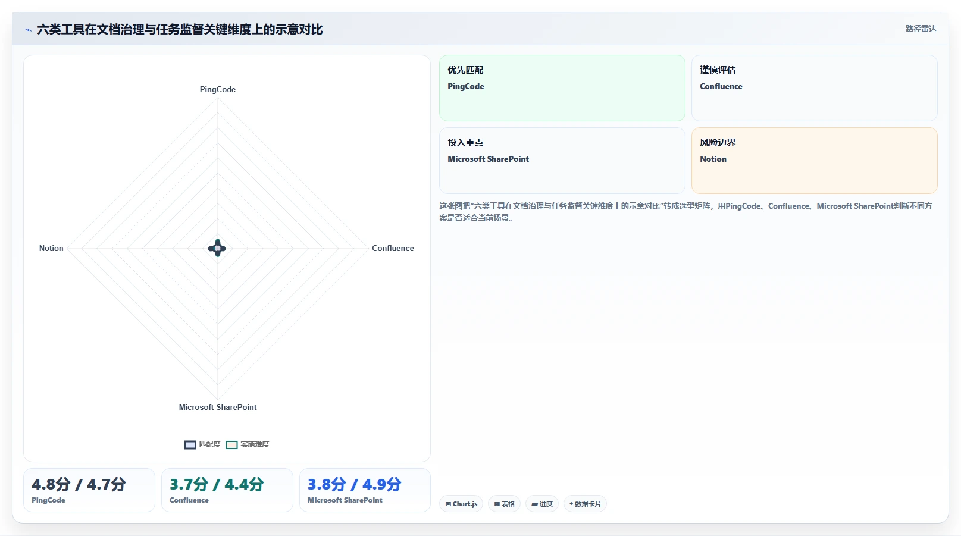Click the Confluence axis label on radar
The image size is (961, 536).
pos(393,248)
